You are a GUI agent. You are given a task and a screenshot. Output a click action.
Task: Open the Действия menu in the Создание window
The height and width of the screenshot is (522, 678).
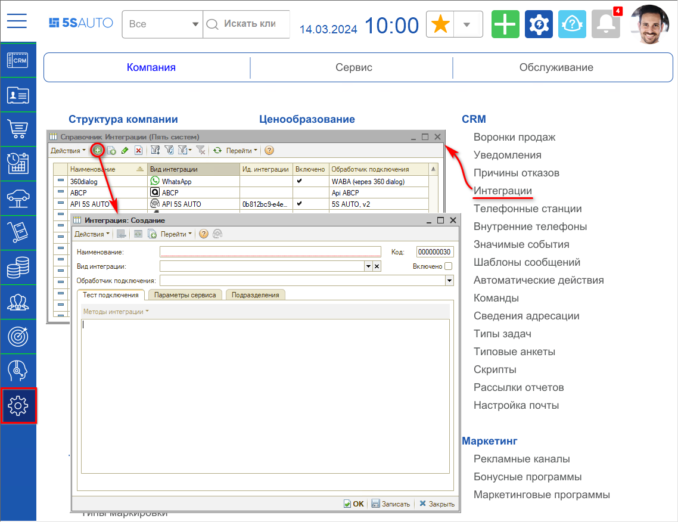[92, 234]
